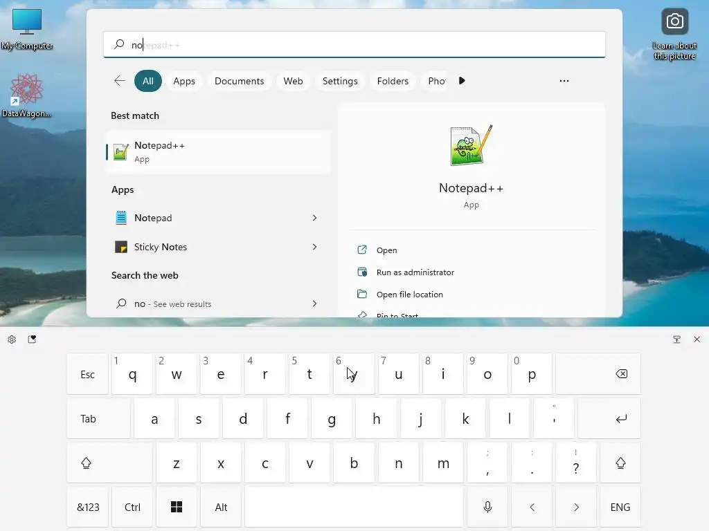This screenshot has width=709, height=531.
Task: Tap the letter d key
Action: [243, 418]
